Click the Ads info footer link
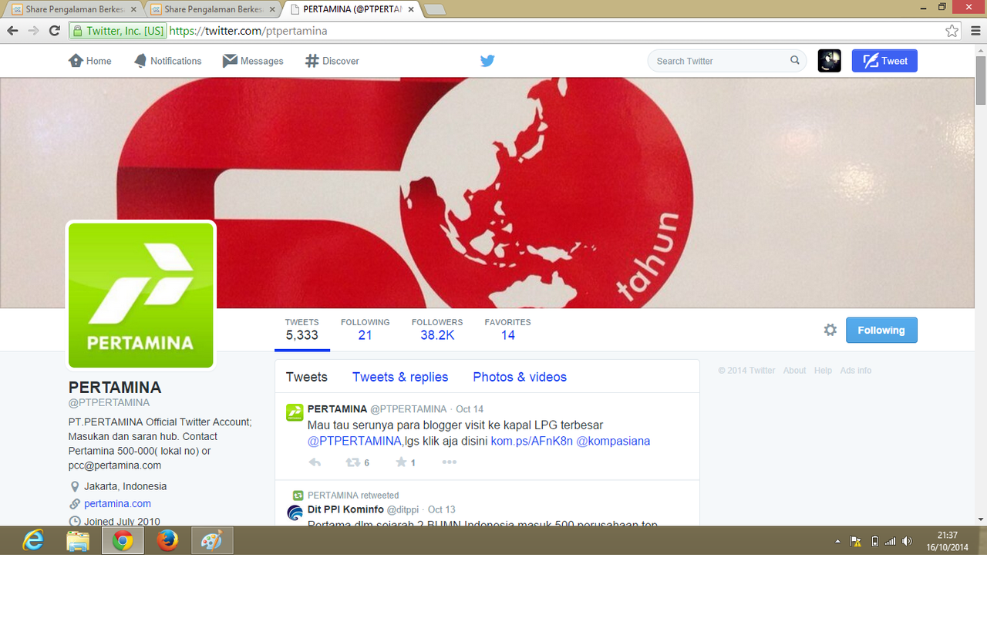 856,371
